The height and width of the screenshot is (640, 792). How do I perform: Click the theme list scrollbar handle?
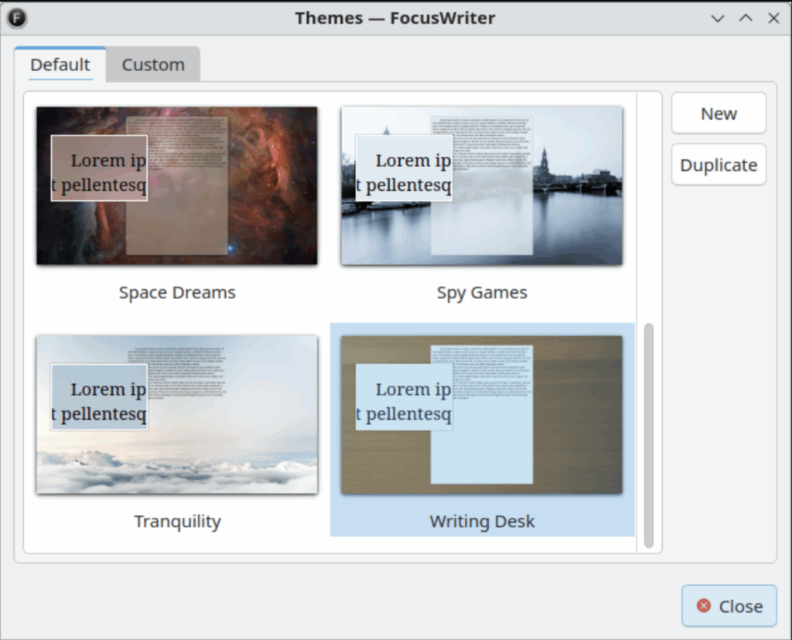(x=649, y=436)
